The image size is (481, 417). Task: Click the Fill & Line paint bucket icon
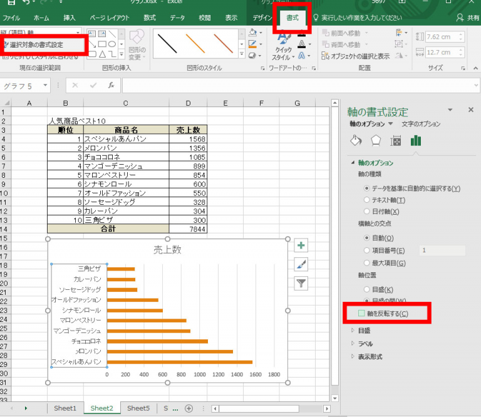[356, 140]
